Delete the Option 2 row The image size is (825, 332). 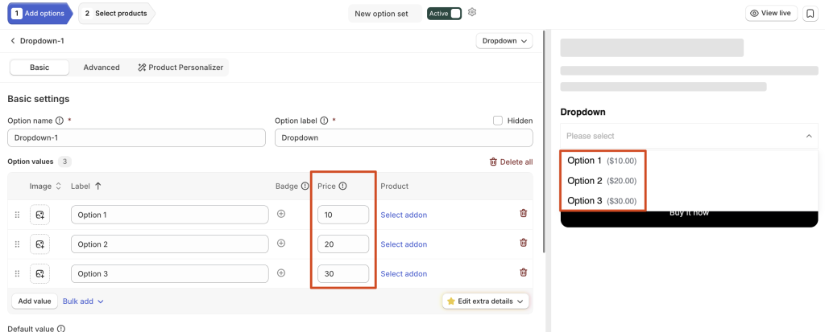[523, 243]
